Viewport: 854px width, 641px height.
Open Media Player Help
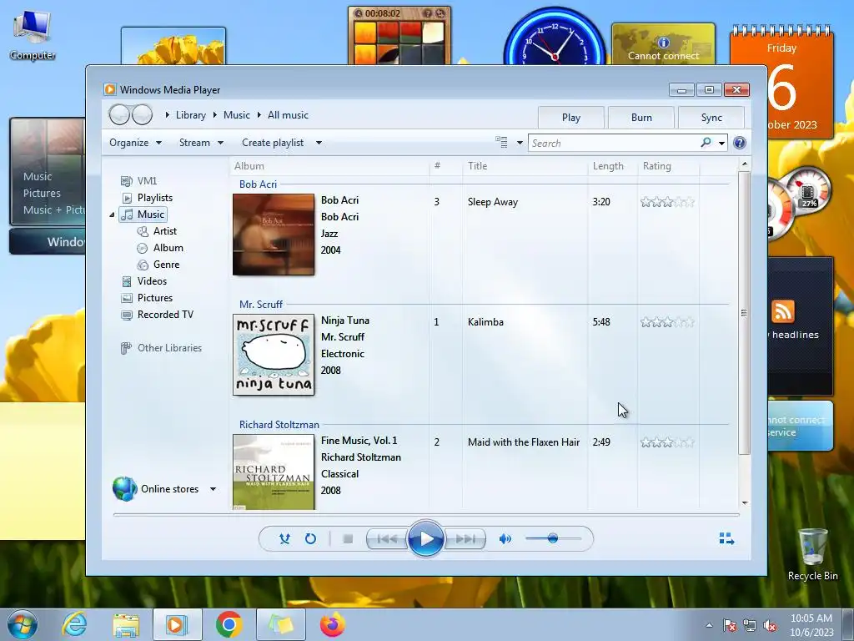740,143
